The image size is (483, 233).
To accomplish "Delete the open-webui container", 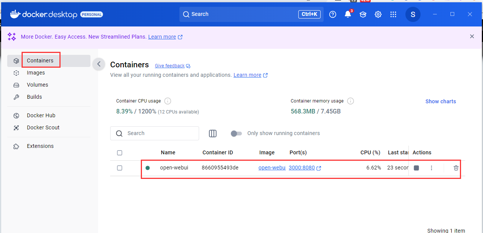I will 456,168.
